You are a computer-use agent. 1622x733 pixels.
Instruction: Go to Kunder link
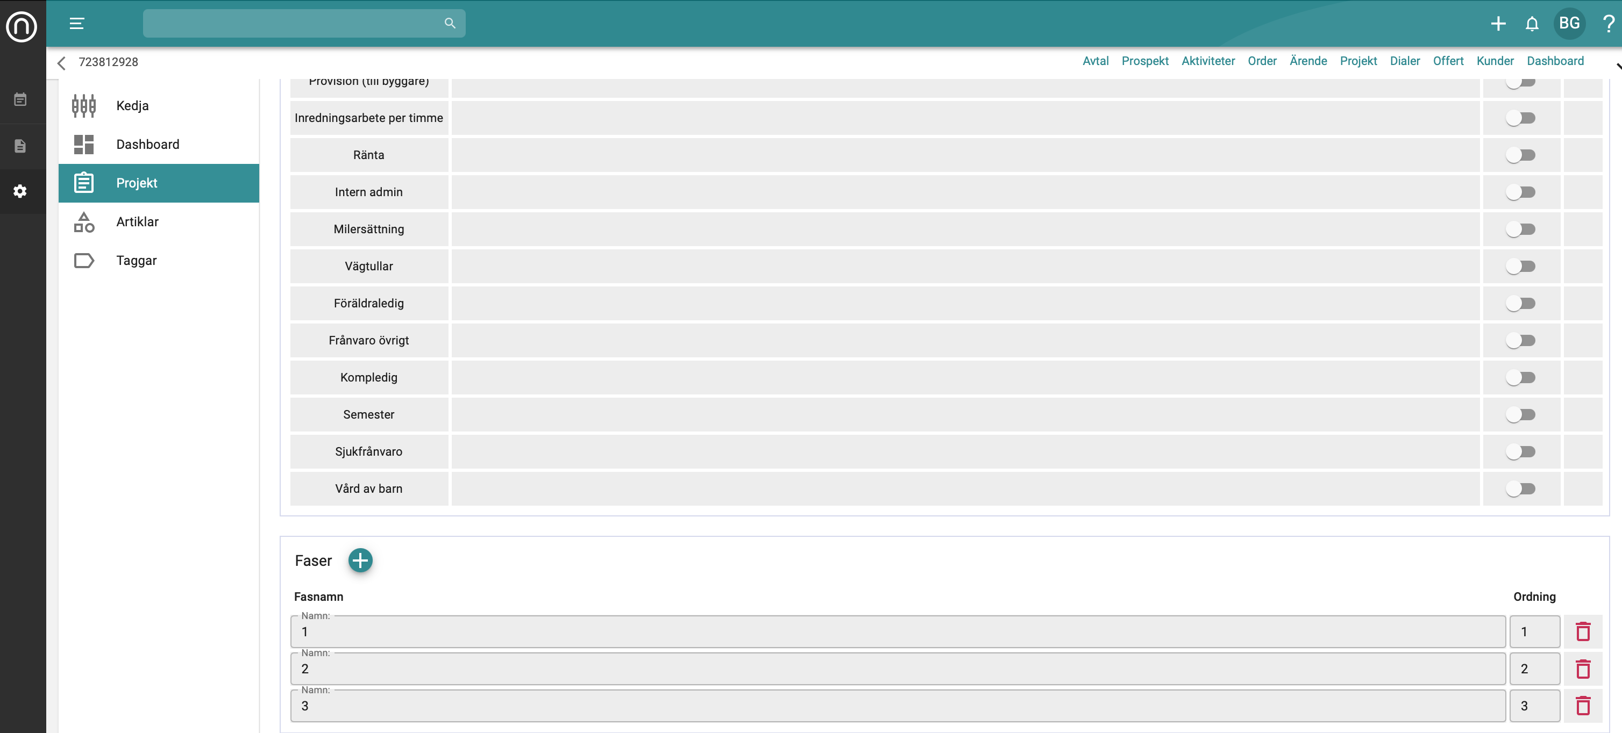point(1495,61)
